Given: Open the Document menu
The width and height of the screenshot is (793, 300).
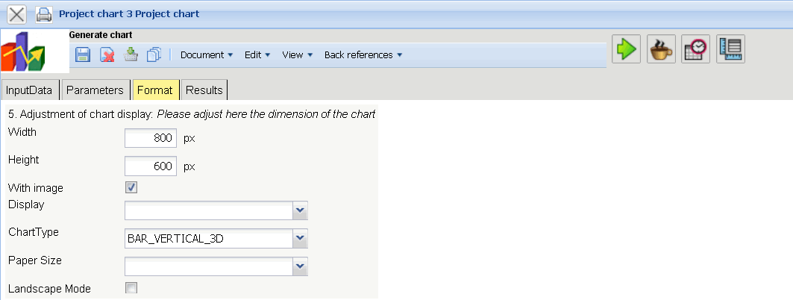Looking at the screenshot, I should click(207, 54).
